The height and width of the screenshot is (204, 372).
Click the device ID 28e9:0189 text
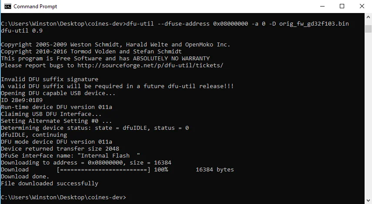[27, 100]
